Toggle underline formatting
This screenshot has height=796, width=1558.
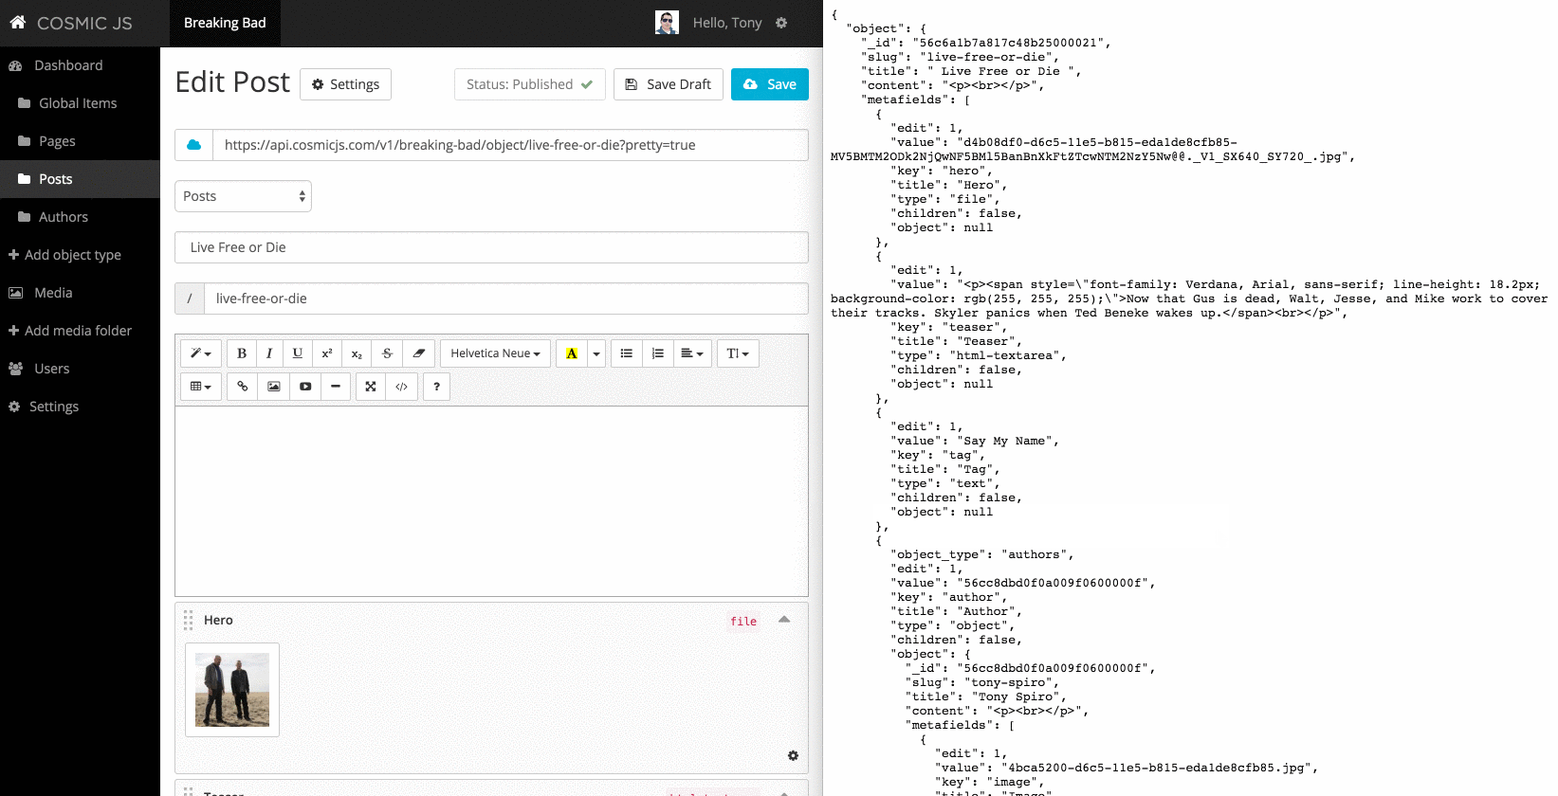298,353
